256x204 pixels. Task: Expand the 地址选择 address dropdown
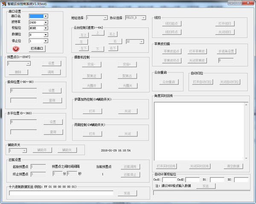(105, 18)
